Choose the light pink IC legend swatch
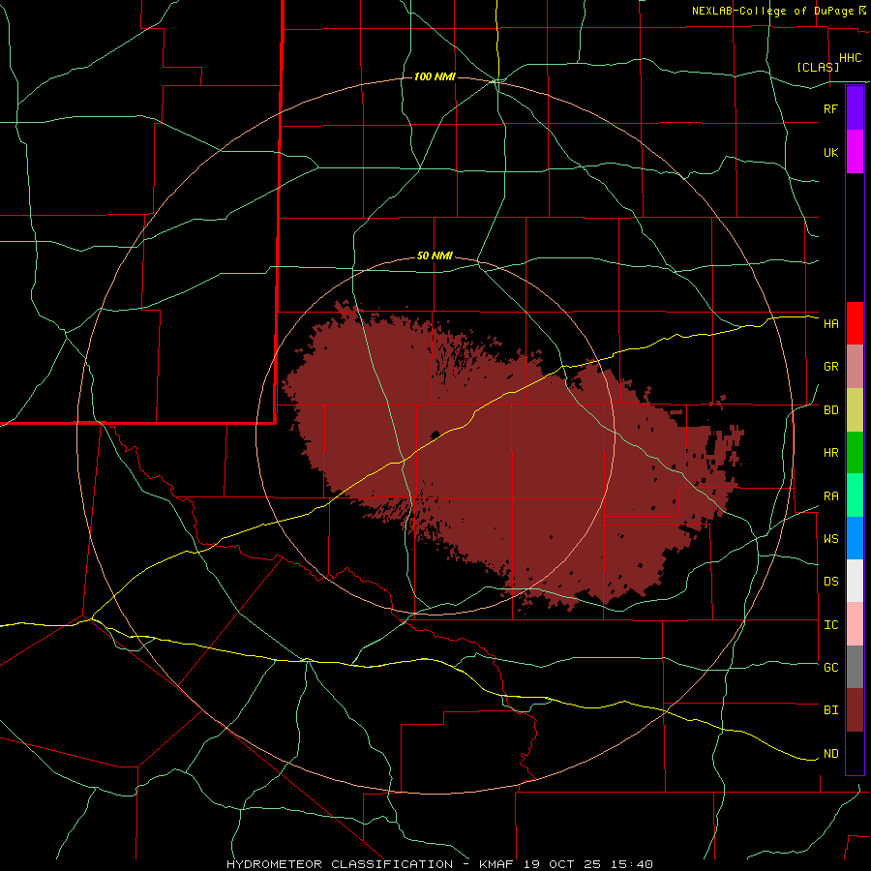Viewport: 871px width, 871px height. click(855, 624)
